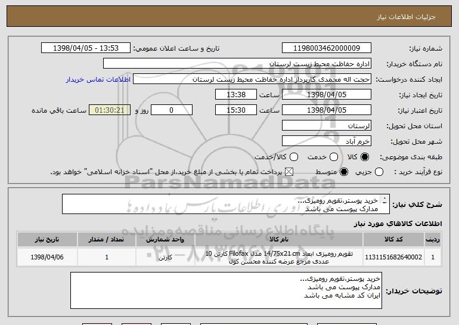
Task: Click the validity date field next to تاریخ اعتبار نیاز
Action: 327,110
